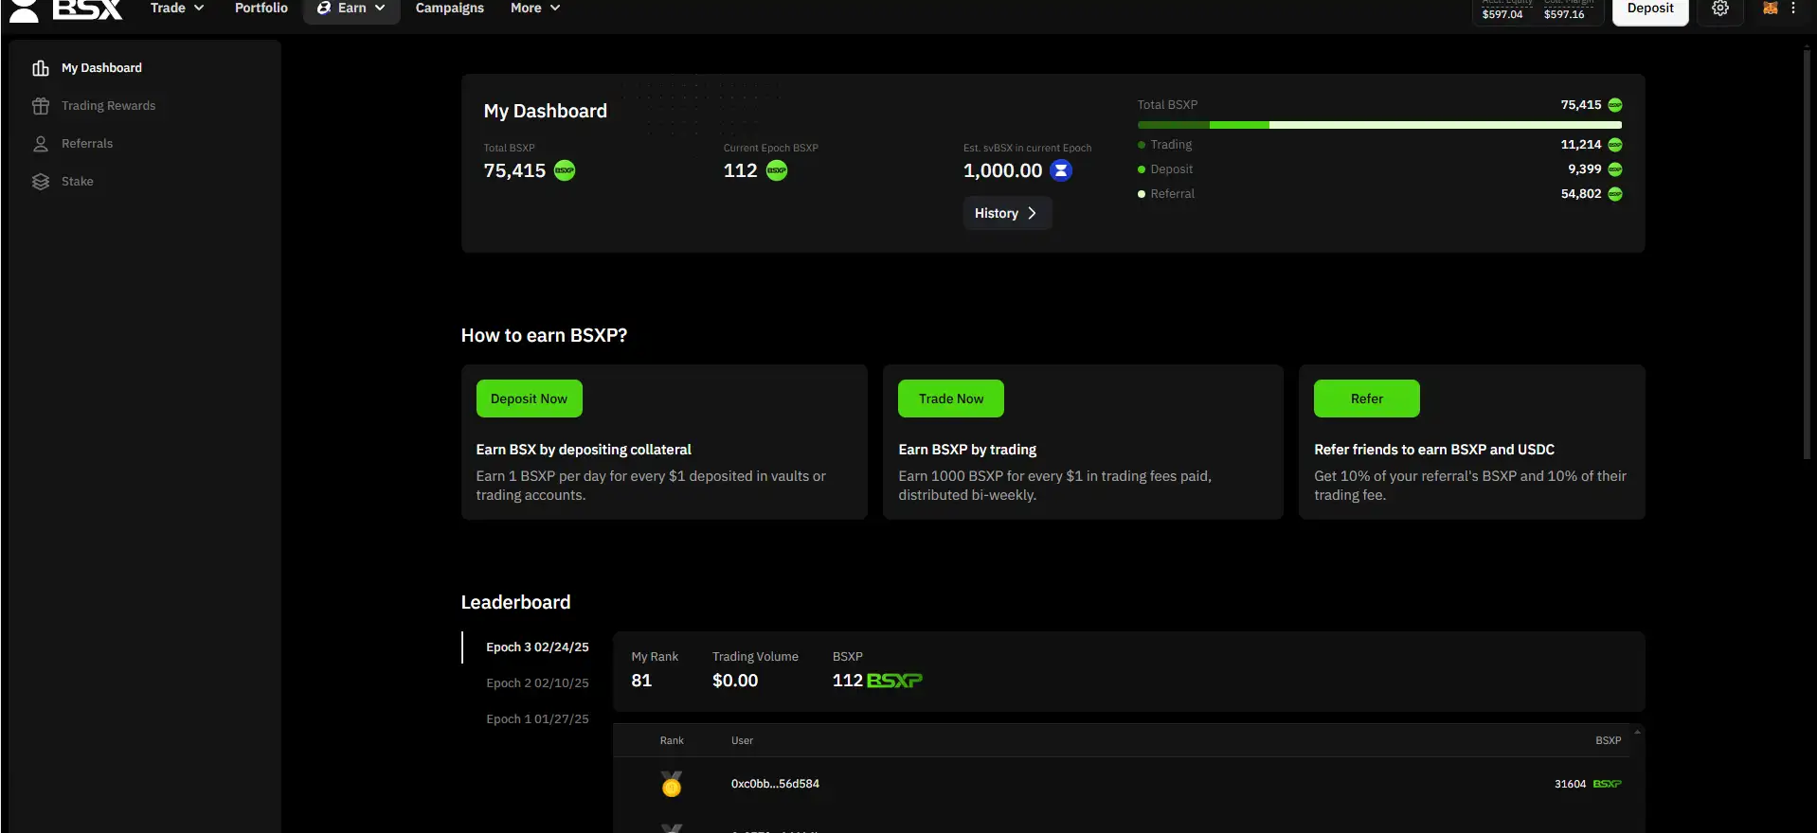
Task: Open the Campaigns menu item
Action: tap(449, 9)
